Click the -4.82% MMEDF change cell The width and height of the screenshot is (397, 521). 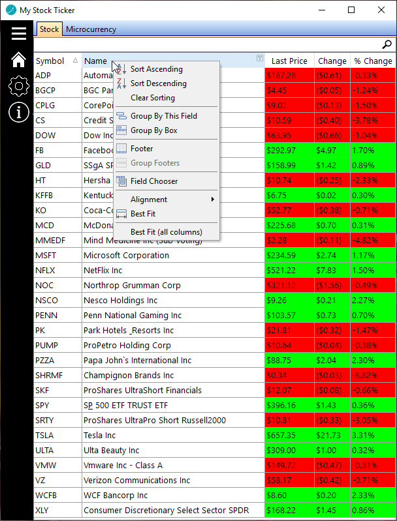[373, 240]
